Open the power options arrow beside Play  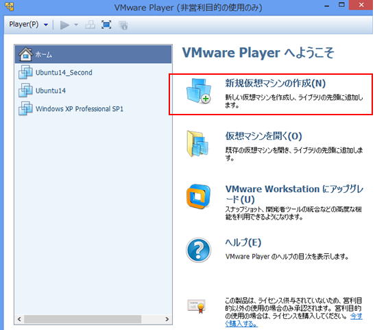tap(76, 25)
